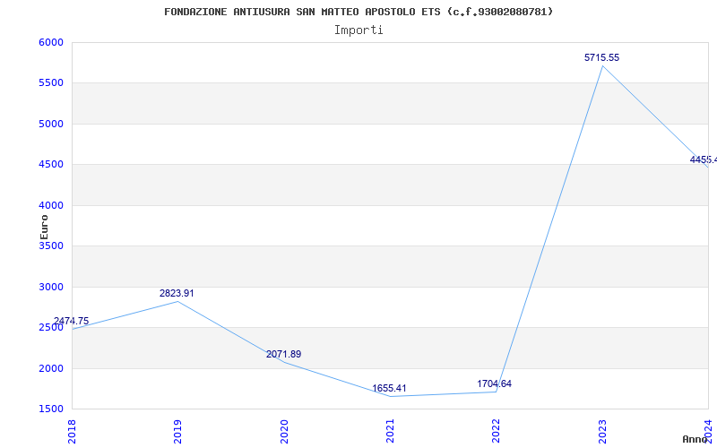Select the 1704.64 data label

pyautogui.click(x=495, y=384)
